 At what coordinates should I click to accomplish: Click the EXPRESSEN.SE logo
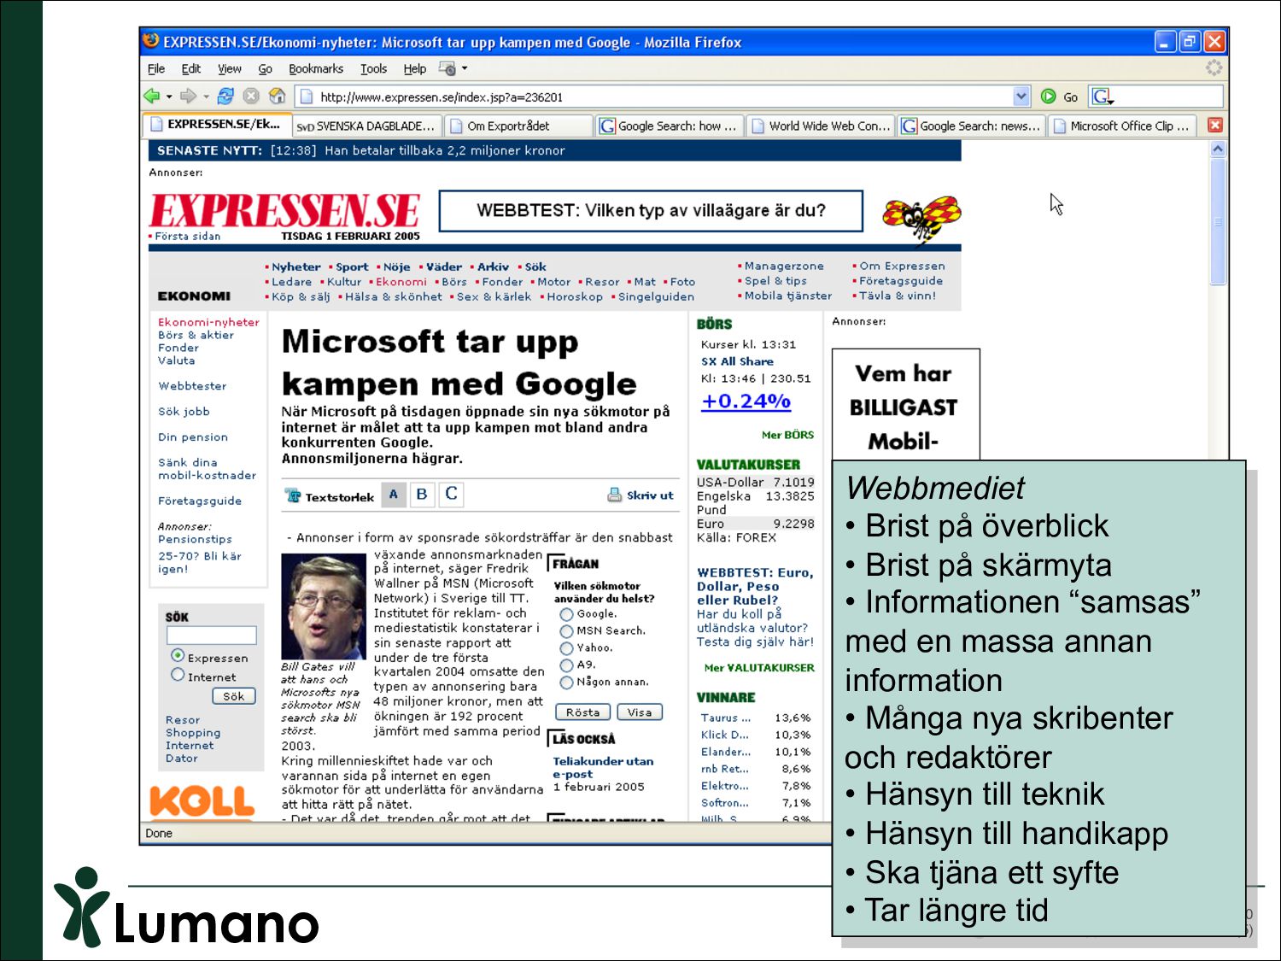point(284,210)
